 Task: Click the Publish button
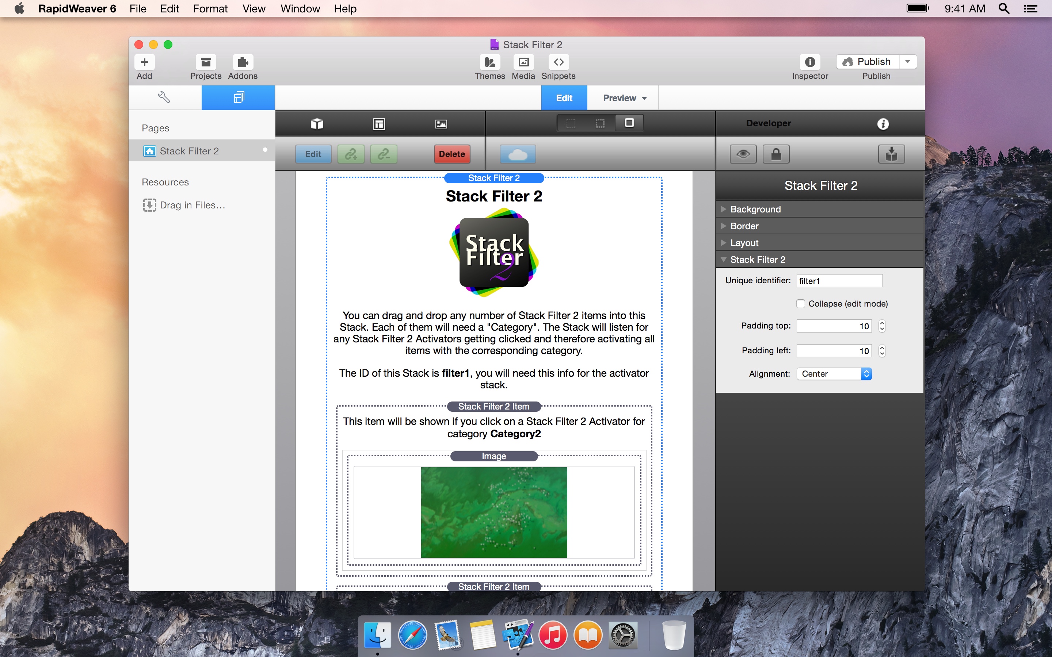(868, 62)
